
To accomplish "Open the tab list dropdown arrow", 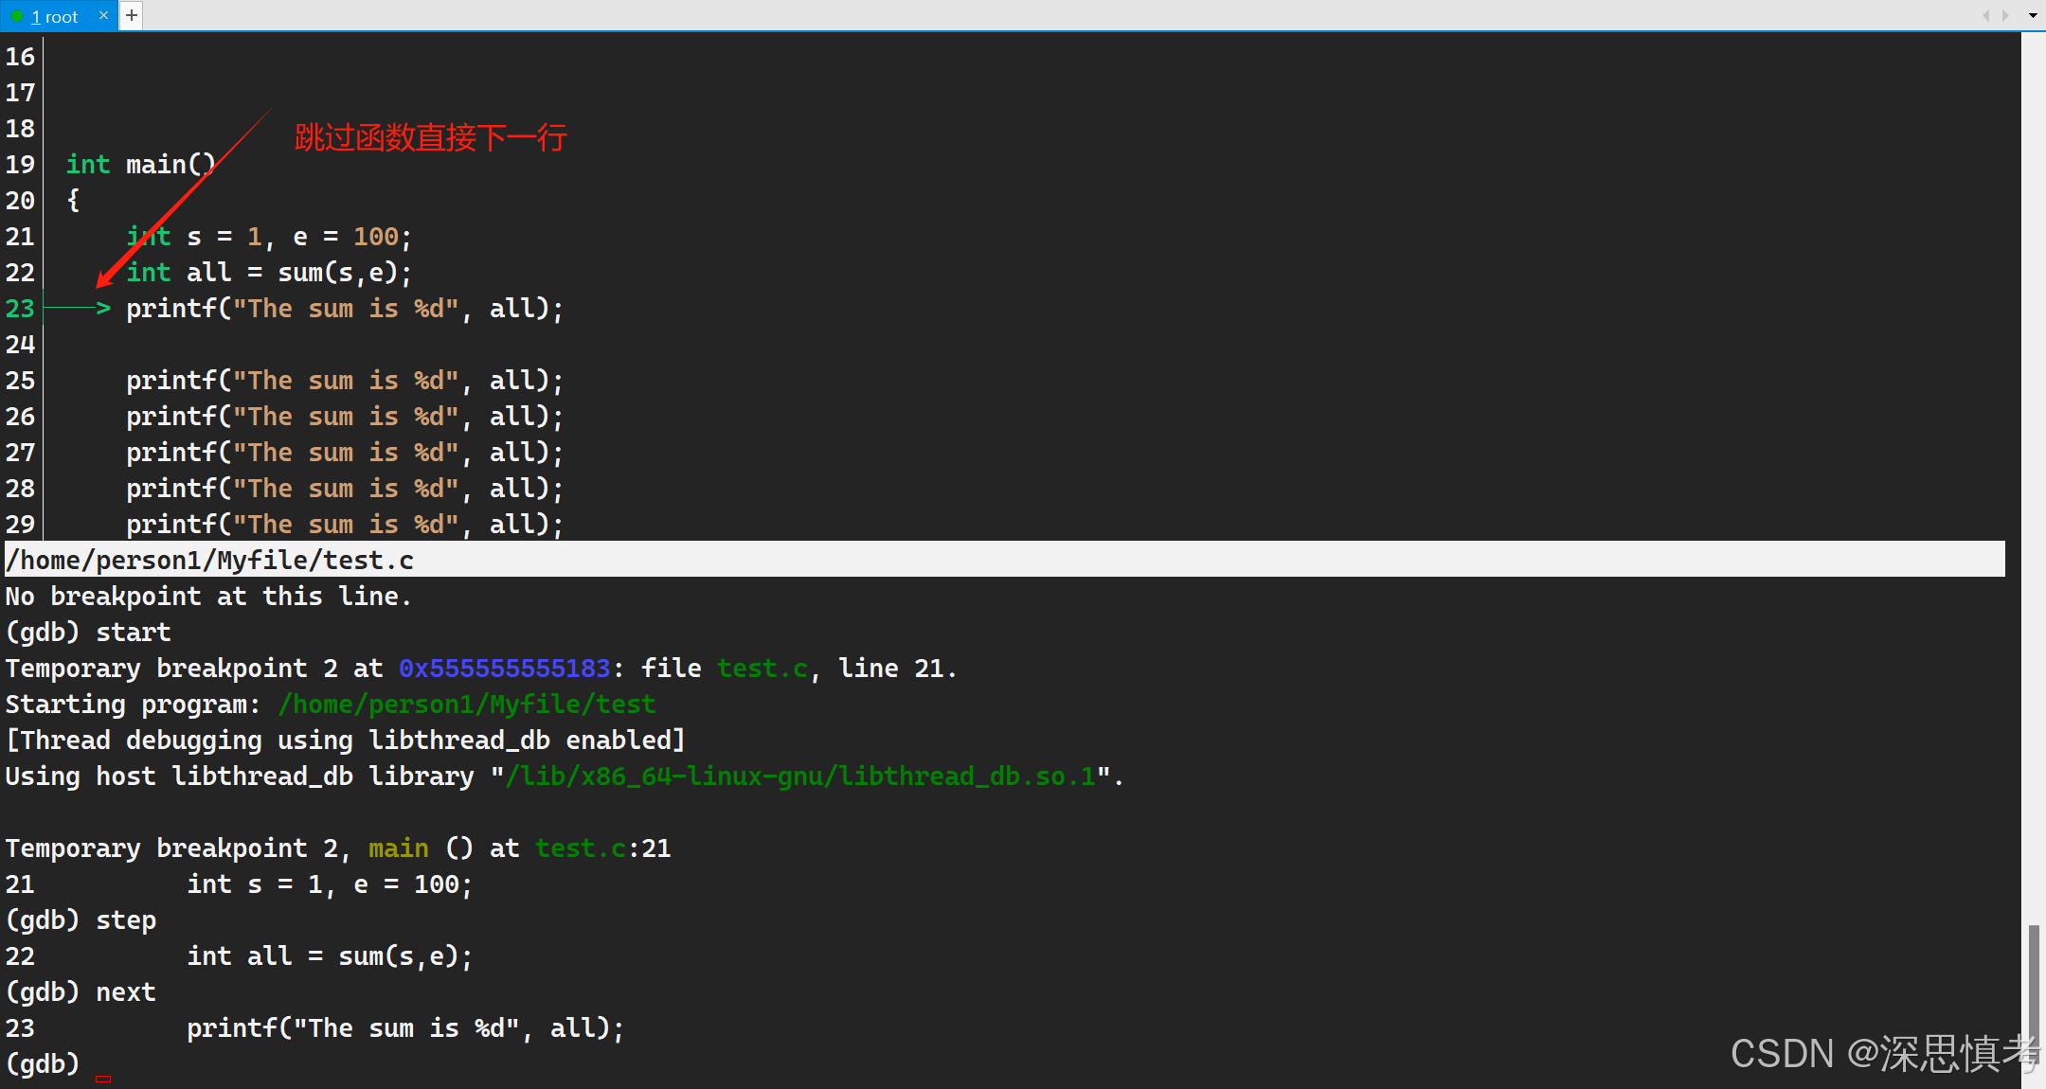I will point(2033,15).
